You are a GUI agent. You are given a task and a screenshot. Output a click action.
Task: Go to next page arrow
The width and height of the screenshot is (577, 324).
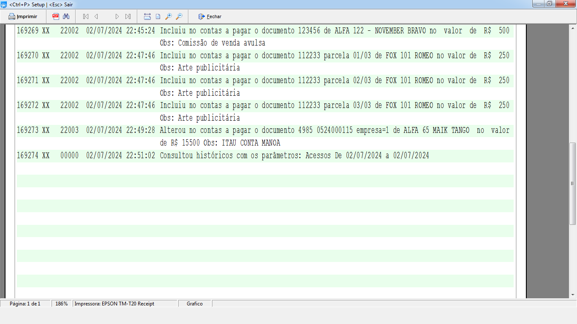117,16
